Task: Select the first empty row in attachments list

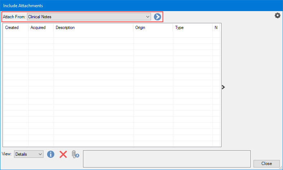Action: point(108,34)
